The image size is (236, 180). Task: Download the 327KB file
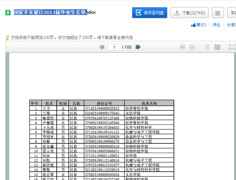(190, 13)
